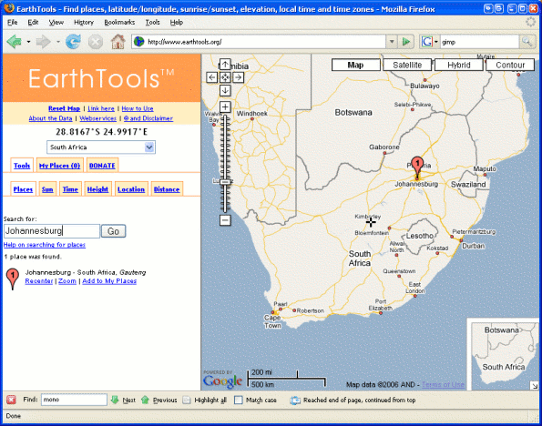The image size is (542, 426).
Task: Select the Location tool tab
Action: coord(131,189)
